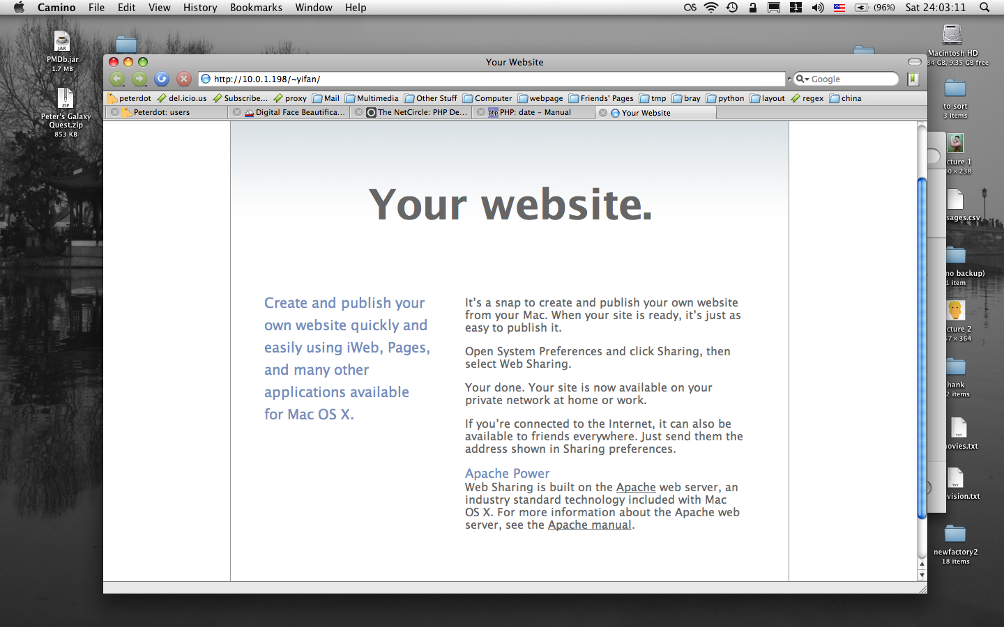Click inside the URL address field

click(x=488, y=79)
